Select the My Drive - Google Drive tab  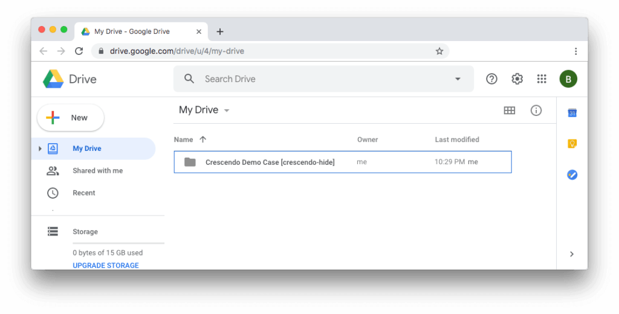tap(141, 31)
